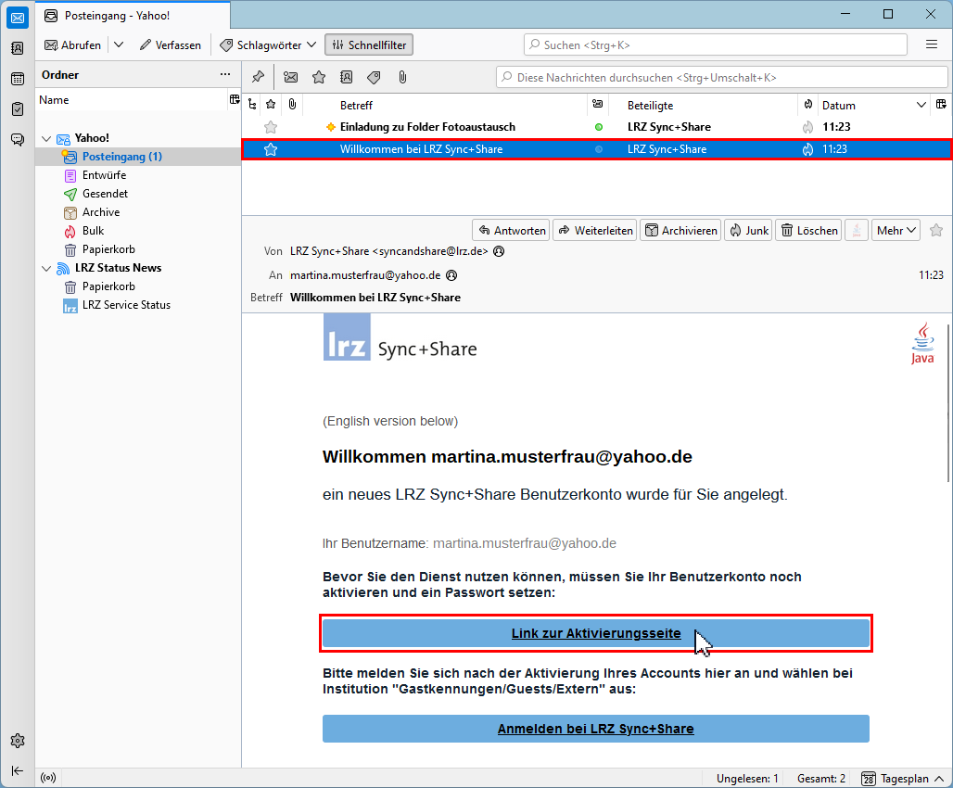This screenshot has height=788, width=953.
Task: Open the Tasks space icon
Action: [17, 109]
